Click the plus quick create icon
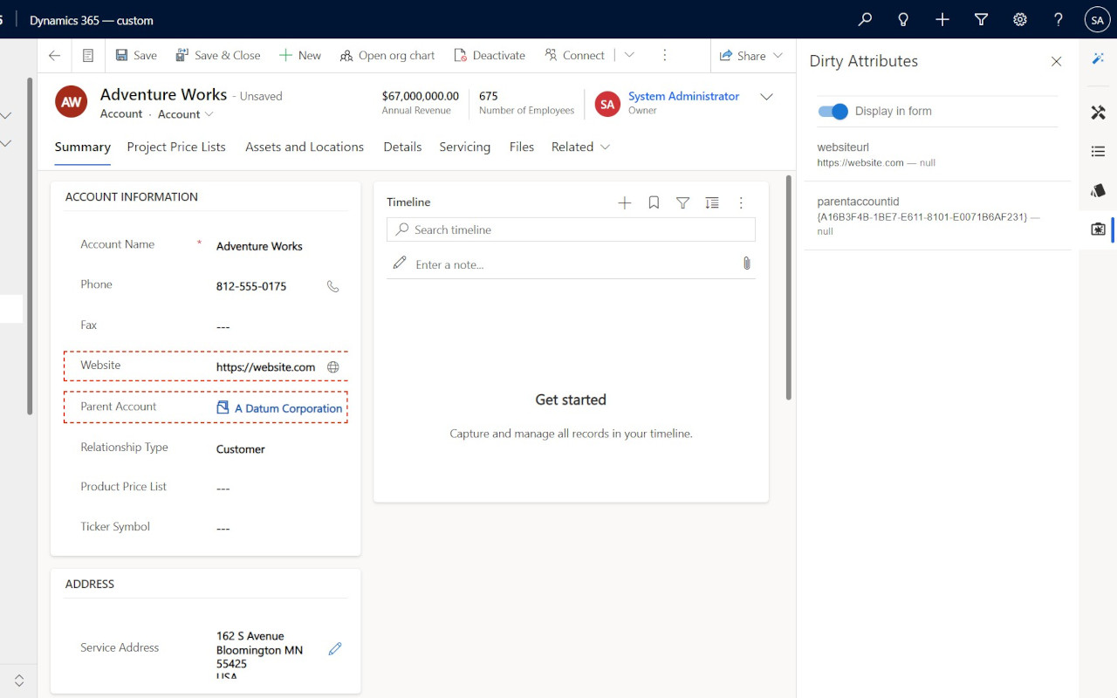 point(942,19)
